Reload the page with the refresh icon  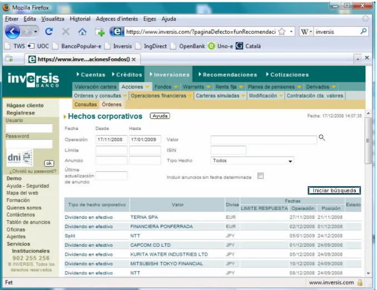(49, 32)
